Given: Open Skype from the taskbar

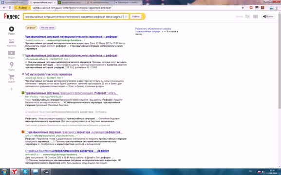Looking at the screenshot, I should (x=25, y=172).
